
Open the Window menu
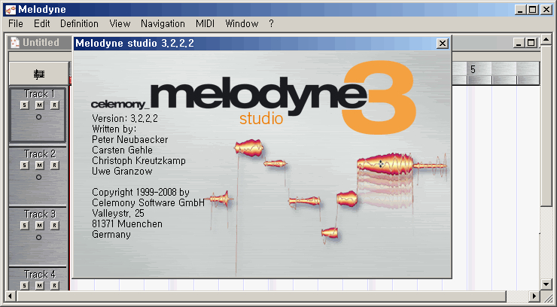tap(242, 24)
